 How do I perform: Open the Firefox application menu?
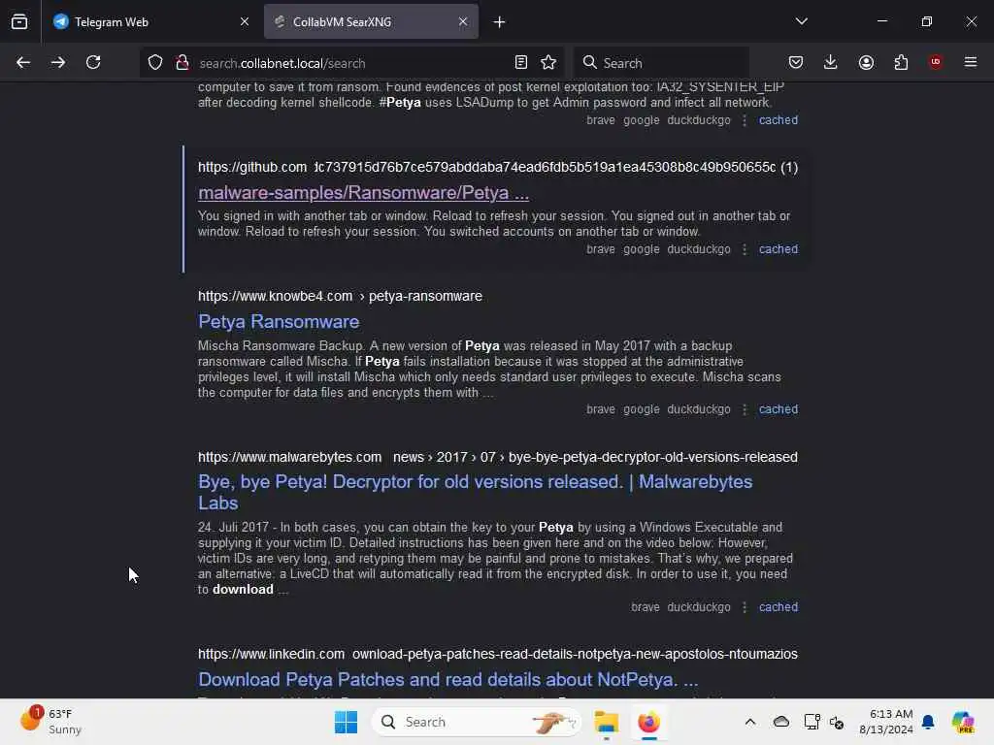[x=971, y=62]
